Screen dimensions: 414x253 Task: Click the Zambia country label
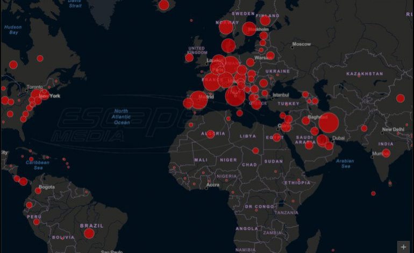(272, 233)
